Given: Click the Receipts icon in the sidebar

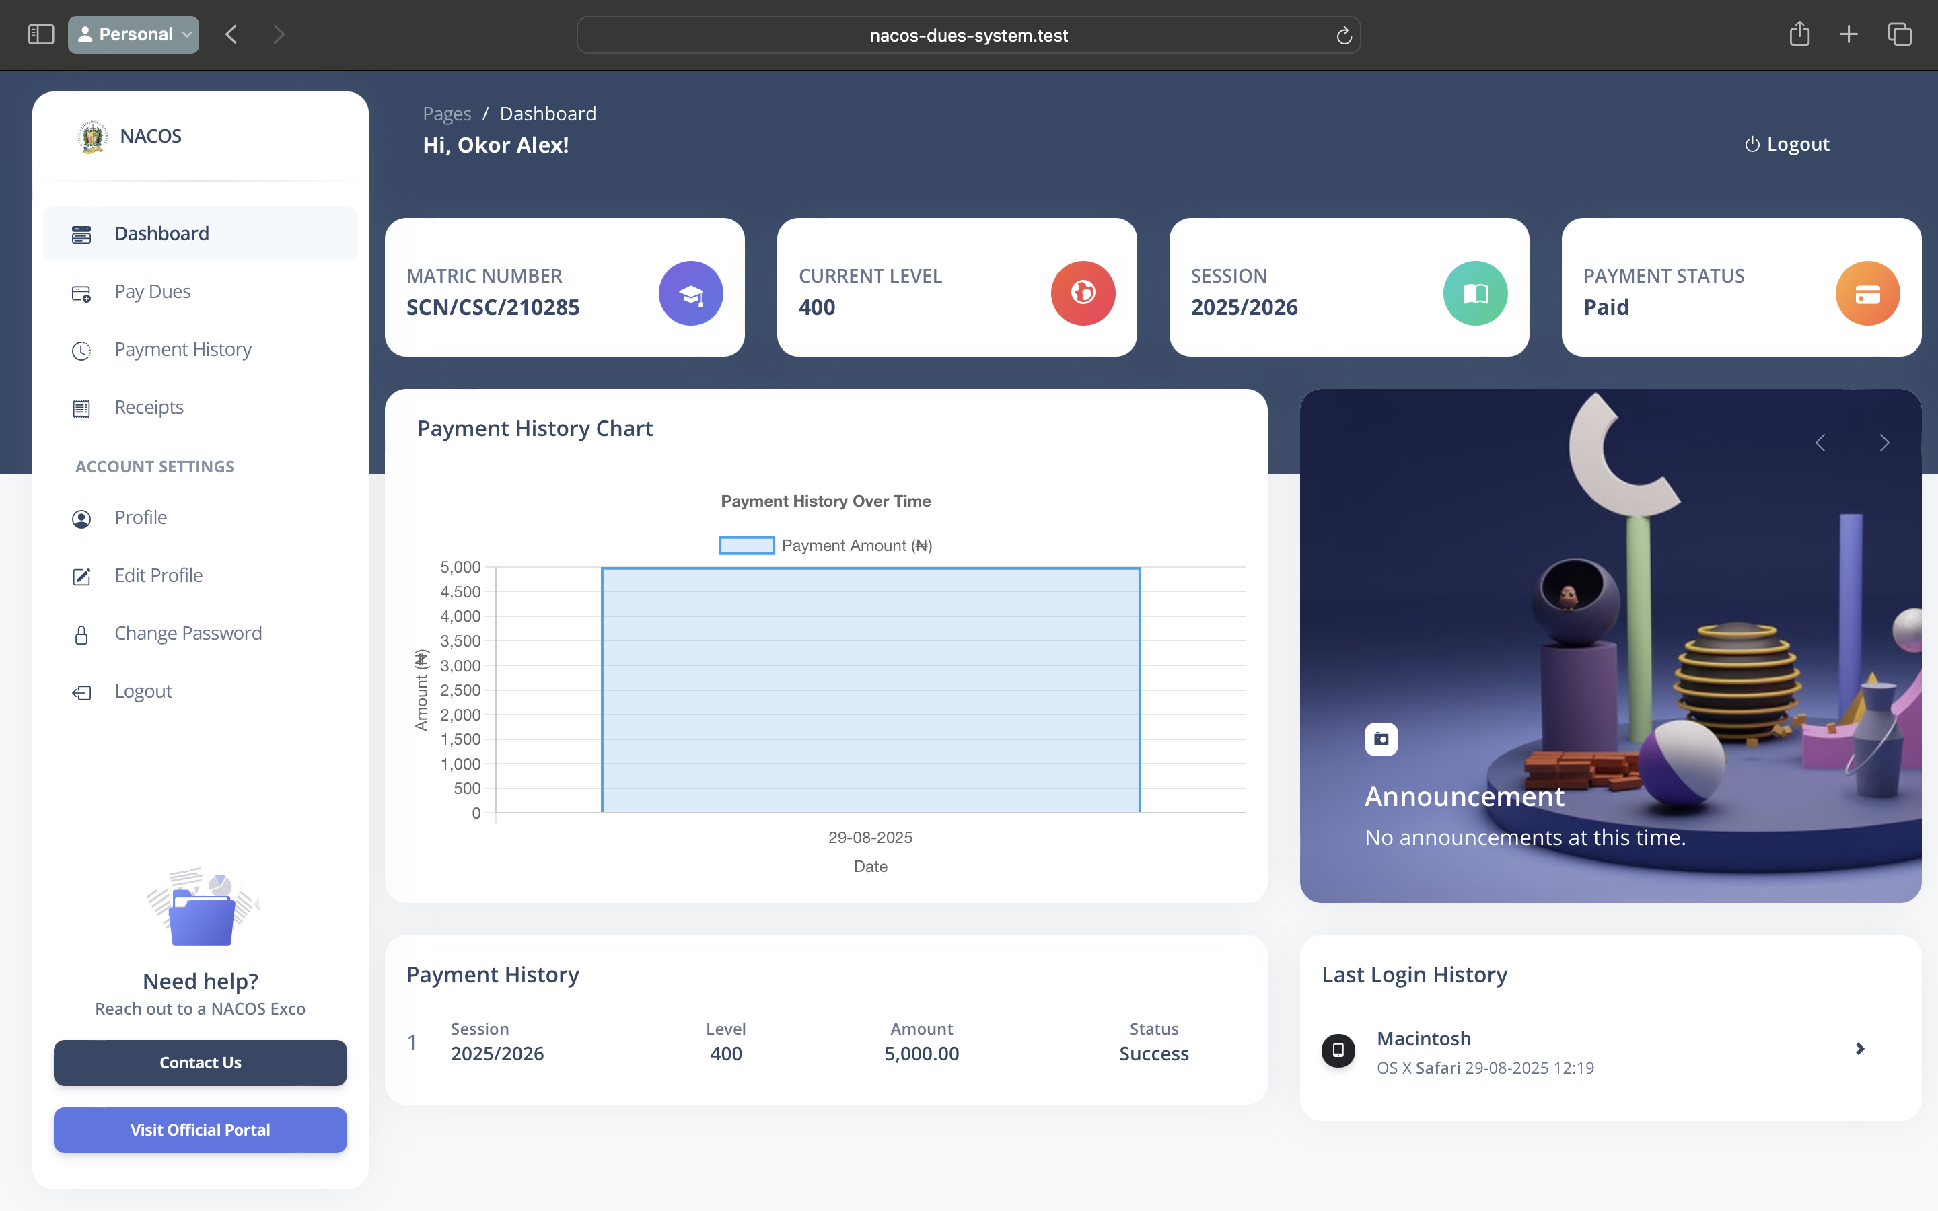Looking at the screenshot, I should pyautogui.click(x=83, y=408).
